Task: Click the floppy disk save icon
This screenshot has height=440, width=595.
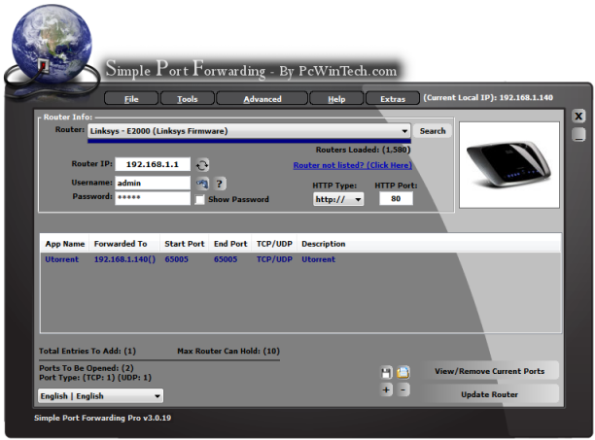Action: click(x=386, y=372)
